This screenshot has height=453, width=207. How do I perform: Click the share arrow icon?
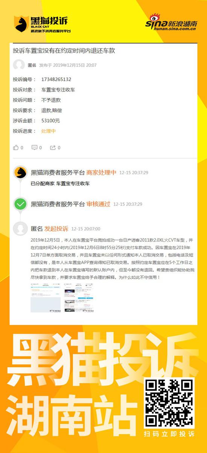[x=53, y=147]
